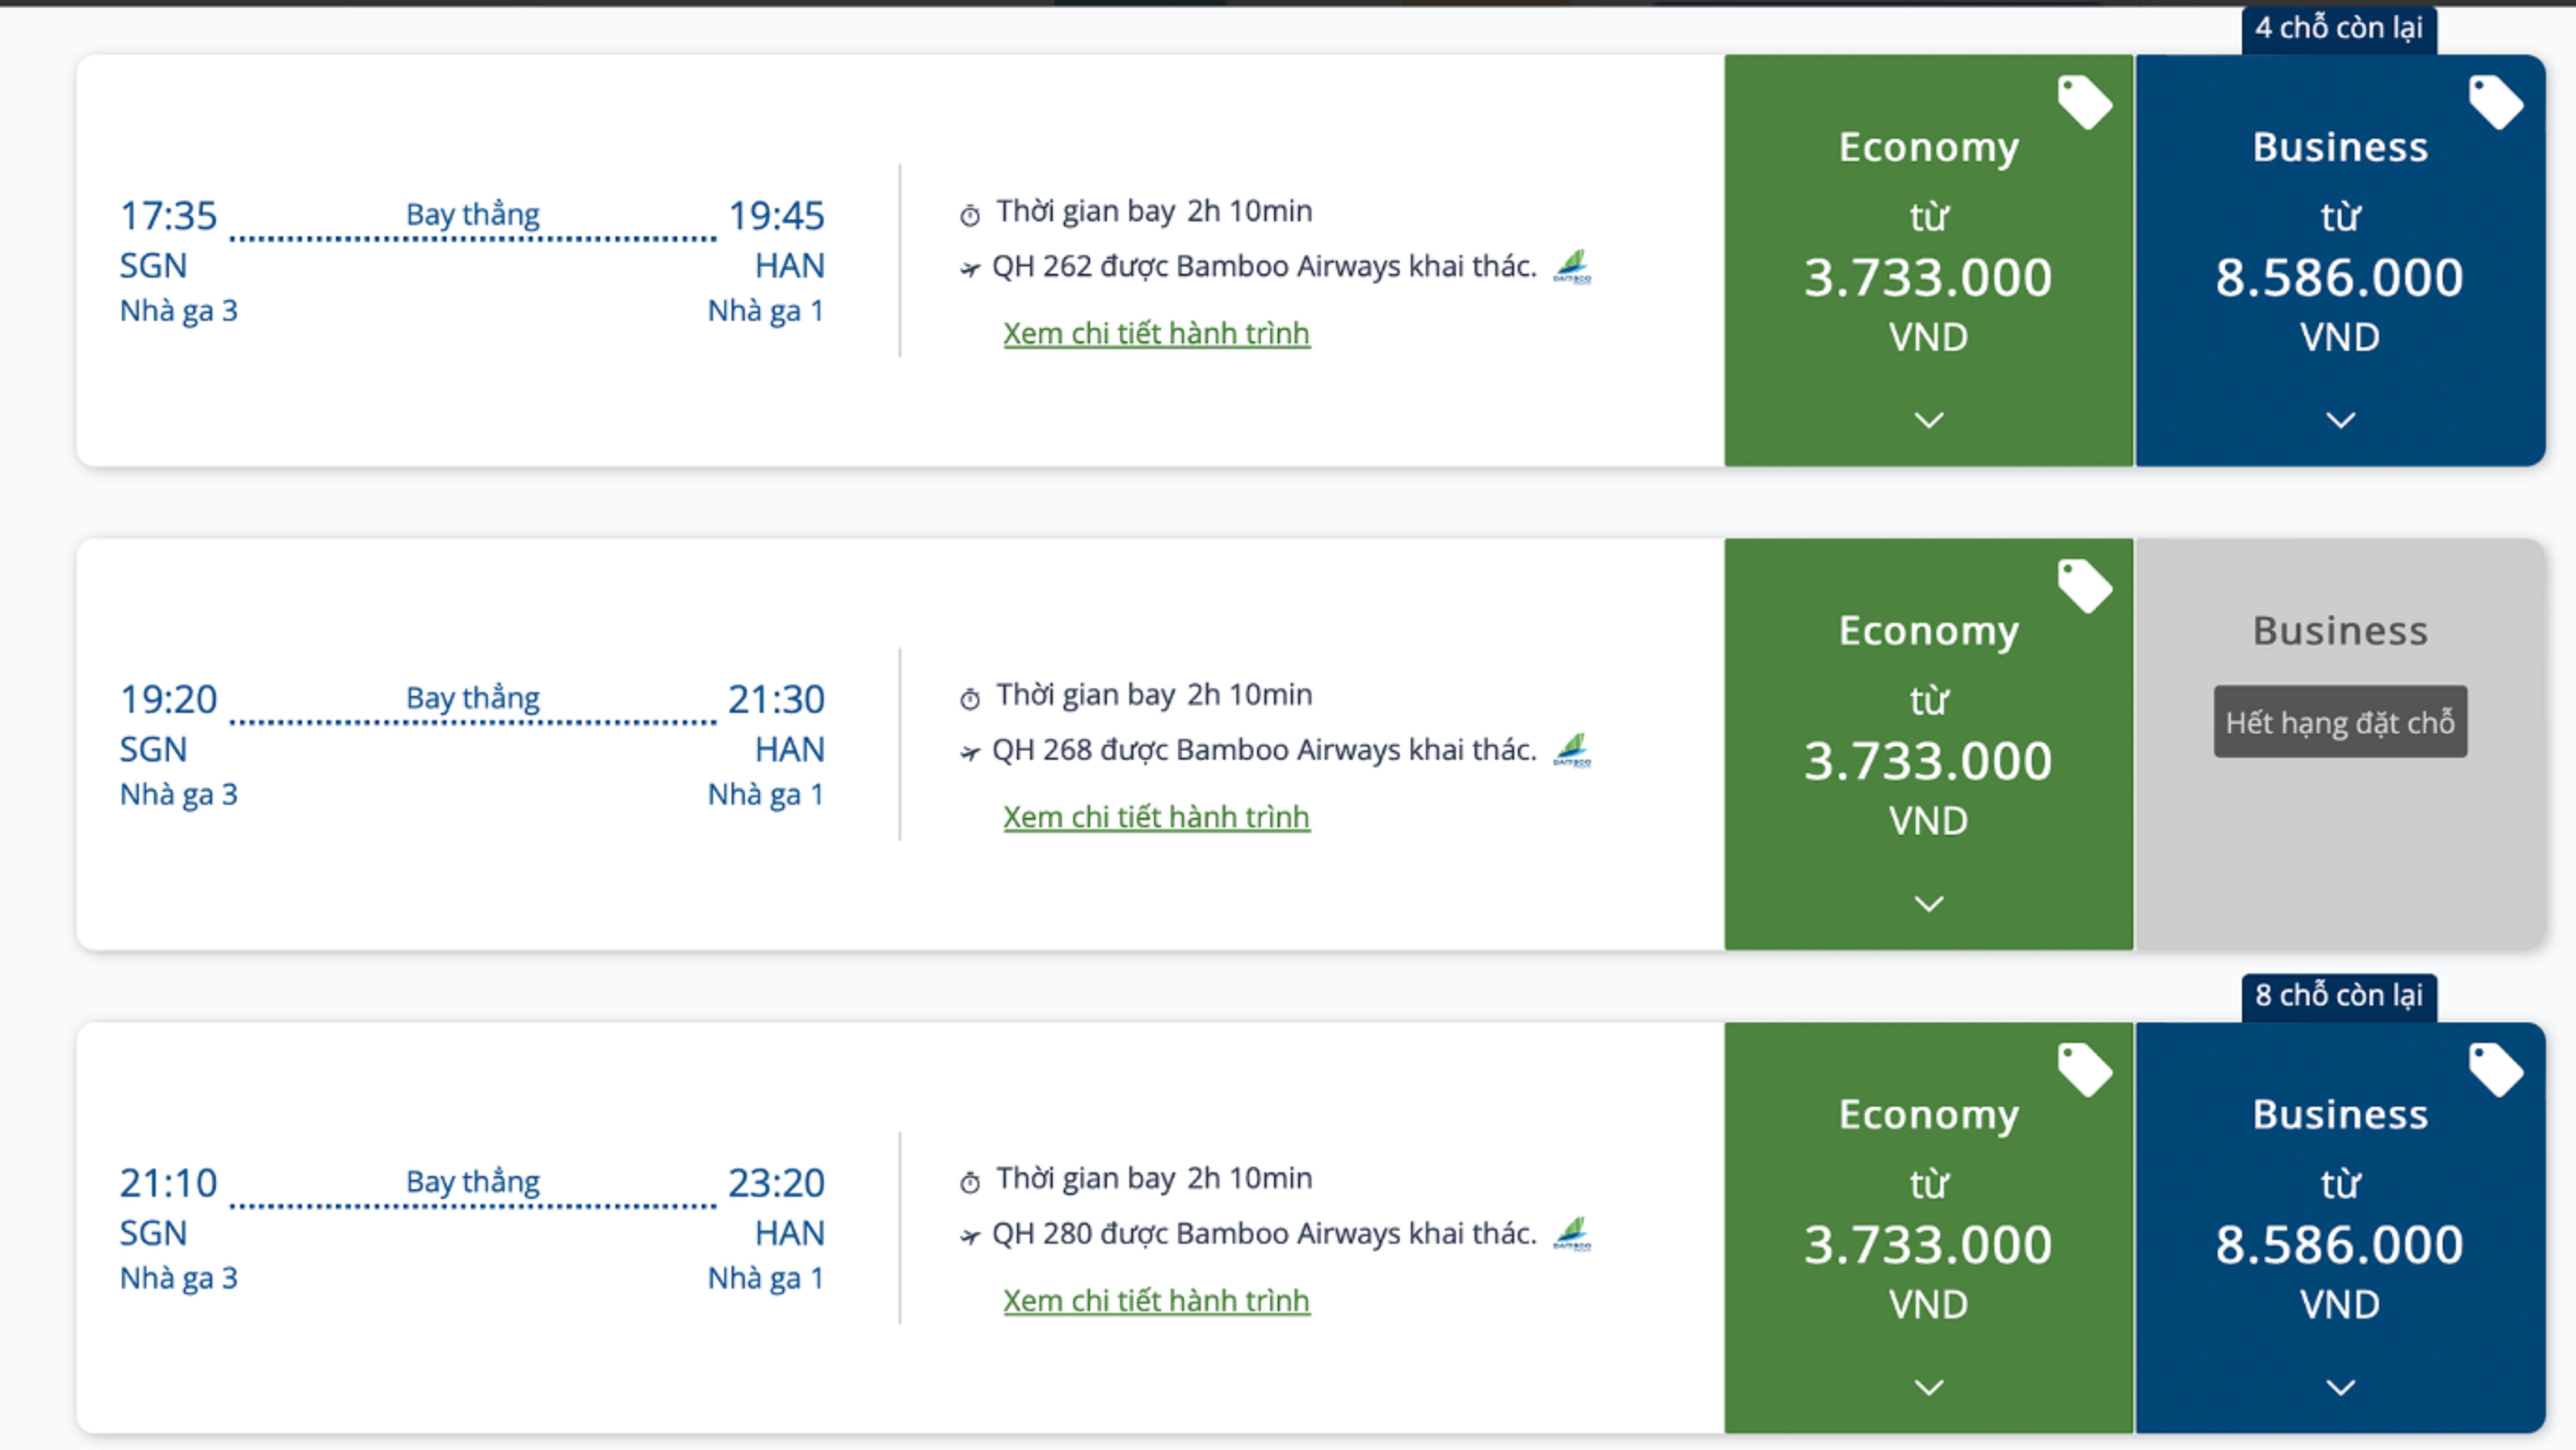
Task: Click the price tag icon on QH 280 Business
Action: coord(2495,1069)
